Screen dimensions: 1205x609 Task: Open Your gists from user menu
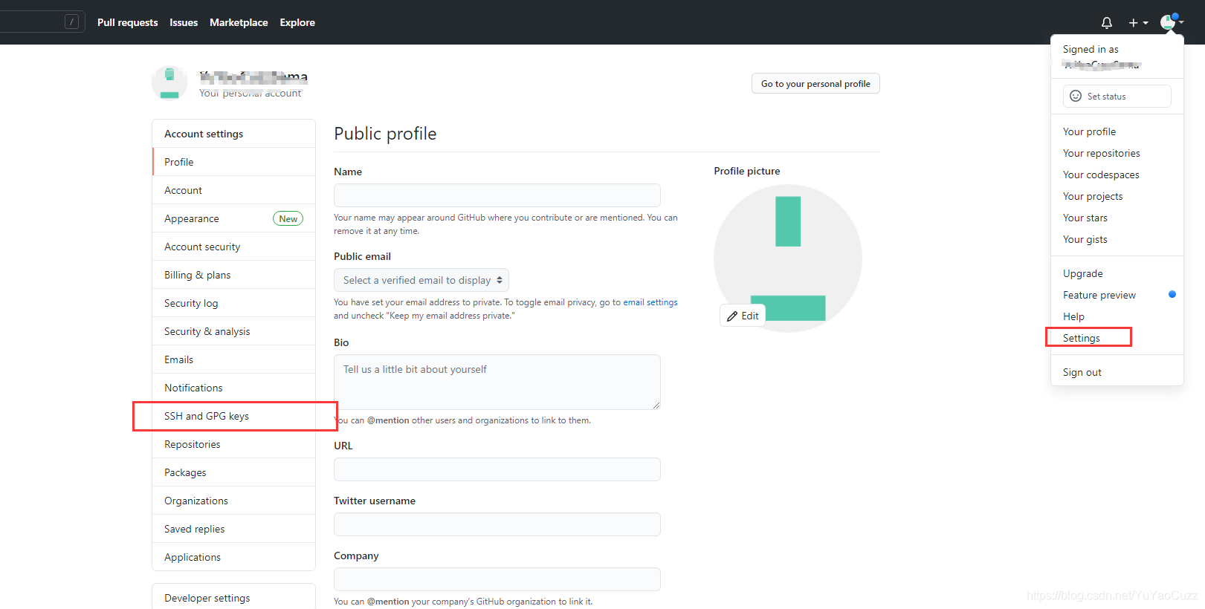(1117, 239)
